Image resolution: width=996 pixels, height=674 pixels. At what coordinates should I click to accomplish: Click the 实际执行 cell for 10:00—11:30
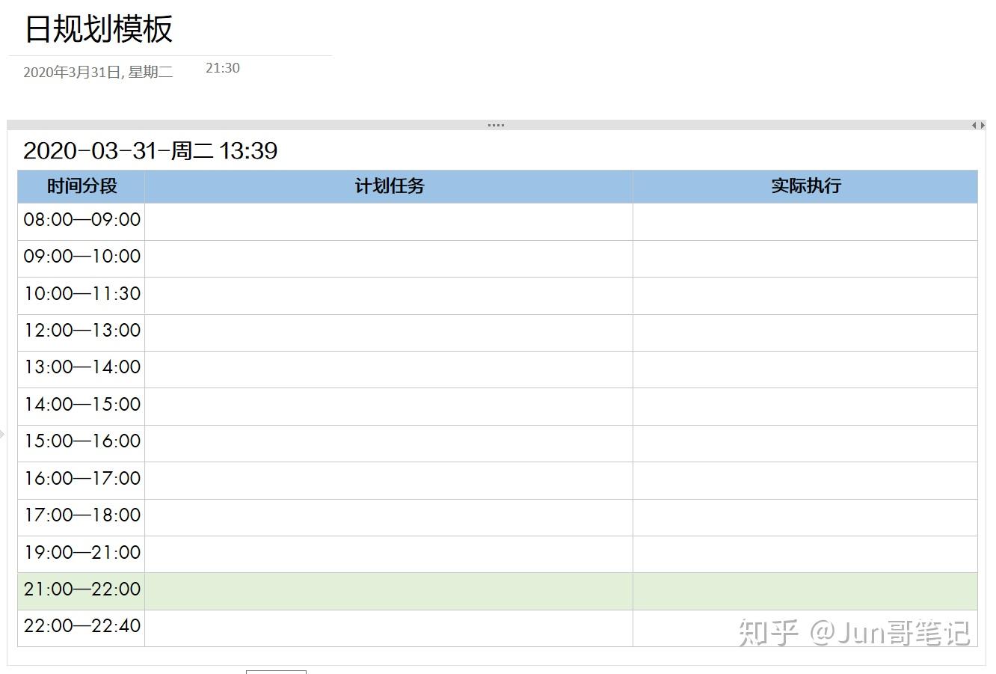(x=805, y=295)
